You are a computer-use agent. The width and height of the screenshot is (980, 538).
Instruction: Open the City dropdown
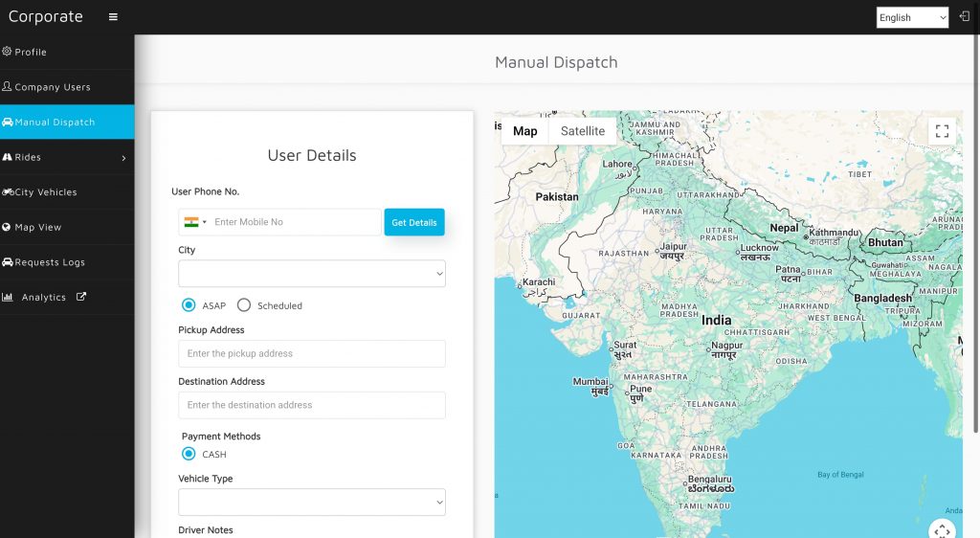click(312, 274)
